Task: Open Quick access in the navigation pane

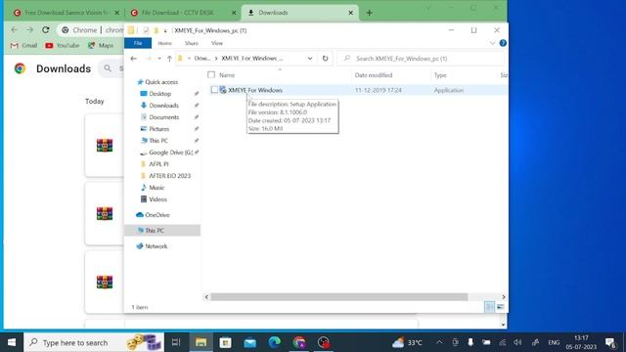Action: coord(161,82)
